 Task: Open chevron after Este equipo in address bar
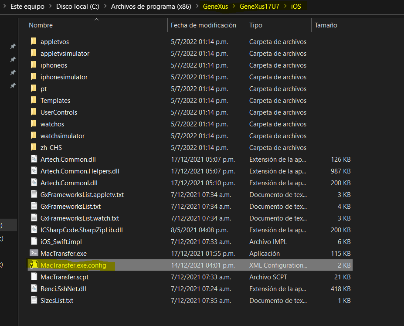(50, 7)
